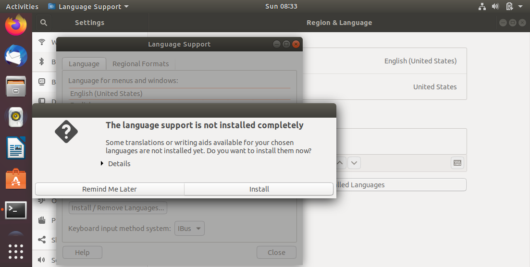
Task: Switch to the Regional Formats tab
Action: pyautogui.click(x=140, y=64)
